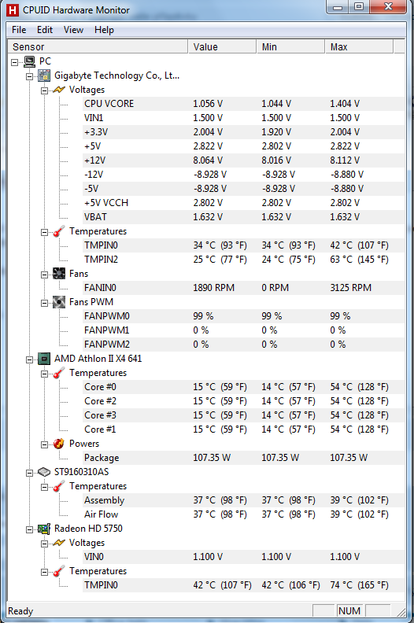Click the Max column header
The width and height of the screenshot is (414, 623).
click(359, 46)
